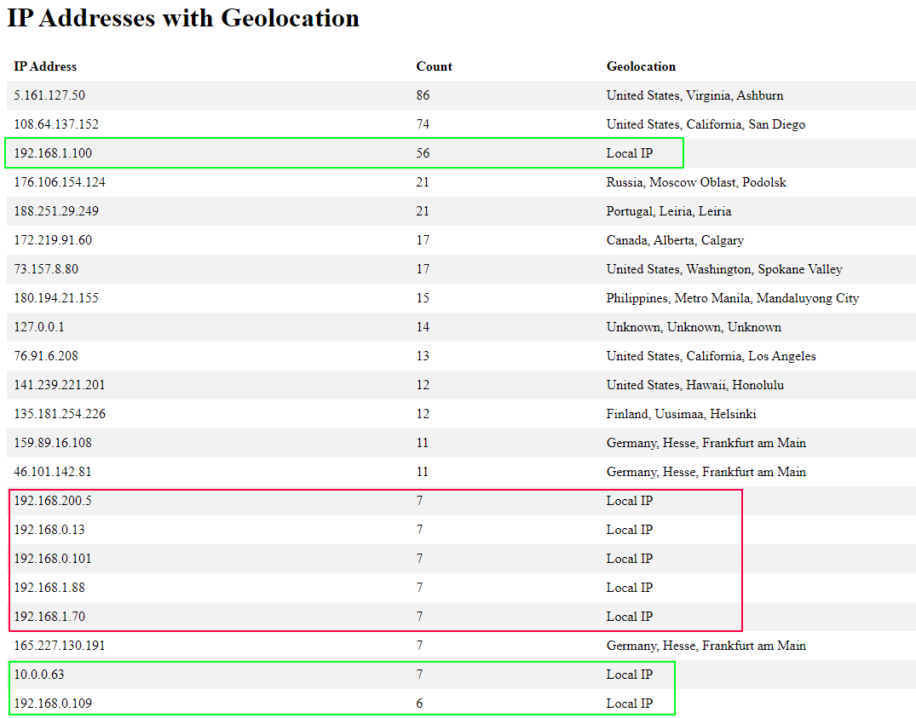Click 'United States, Virginia, Ashburn' geolocation
Viewport: 916px width, 718px height.
[694, 95]
